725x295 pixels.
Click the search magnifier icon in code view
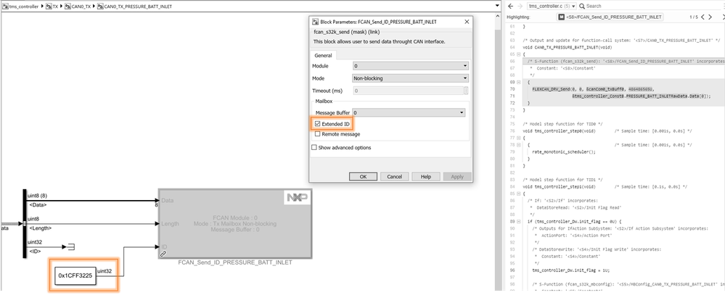[x=582, y=6]
